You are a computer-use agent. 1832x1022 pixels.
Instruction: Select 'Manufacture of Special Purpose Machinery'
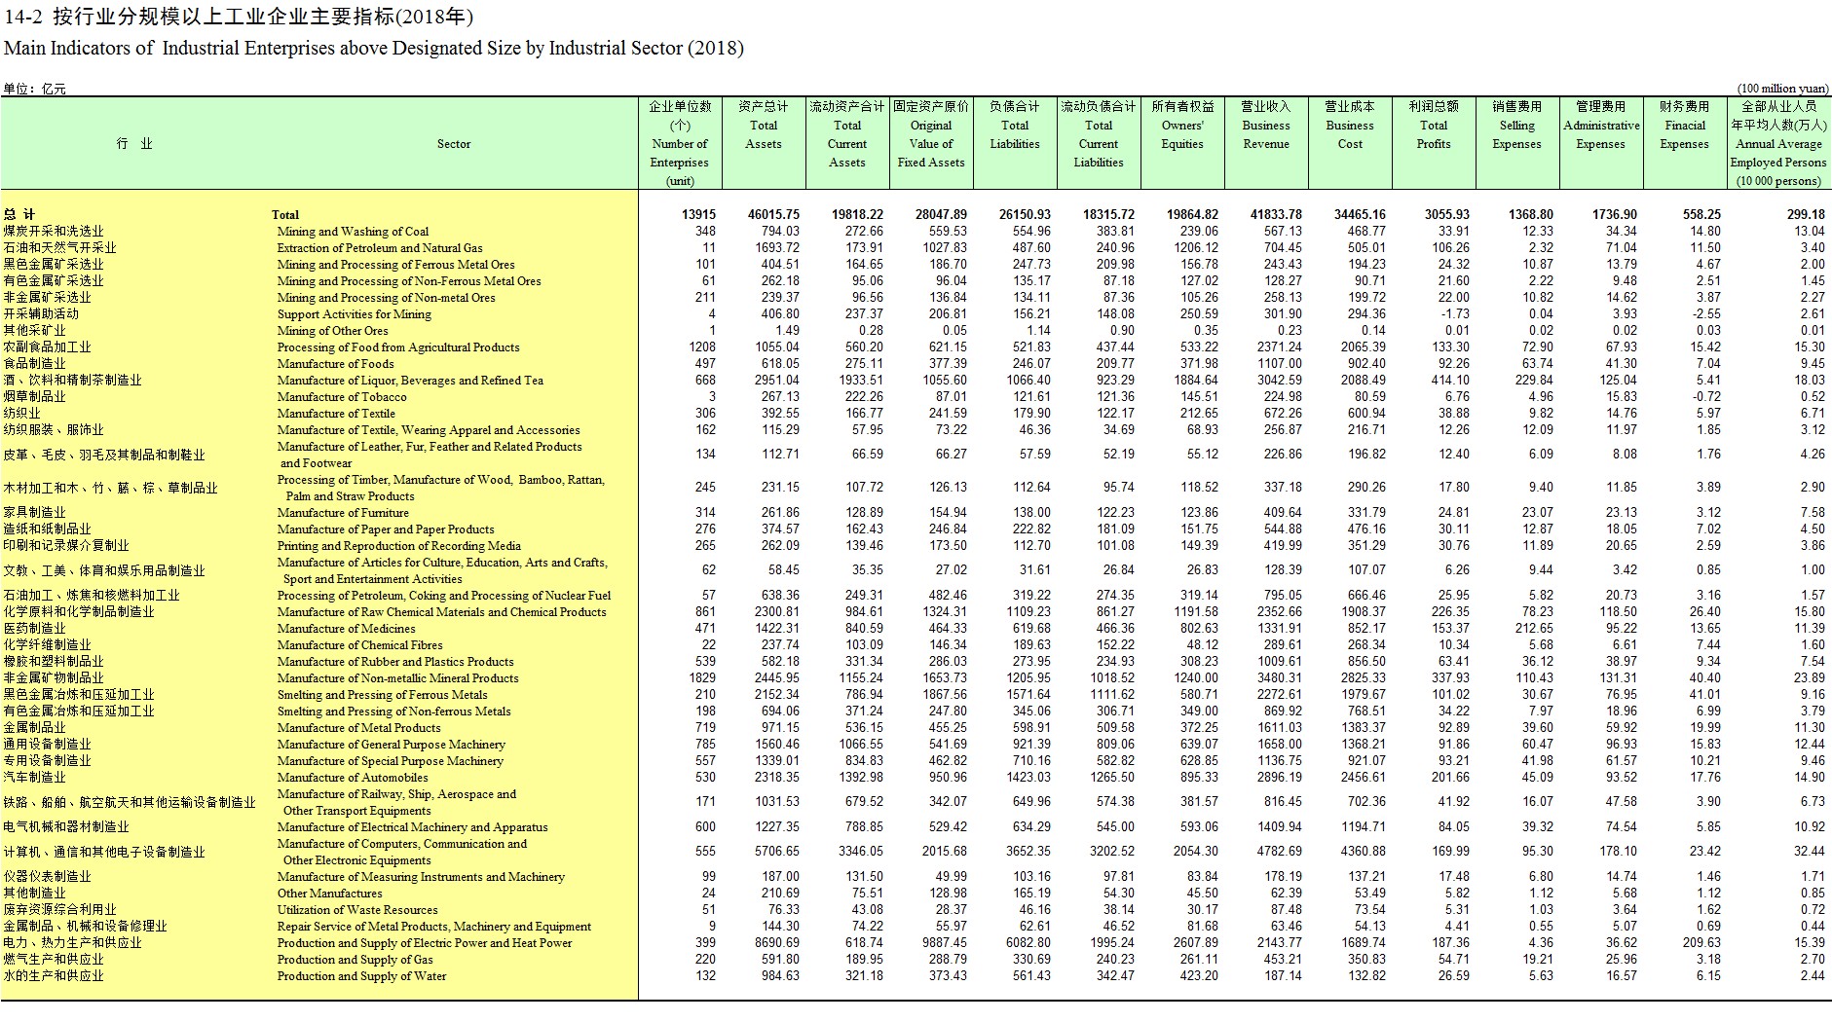pos(390,761)
